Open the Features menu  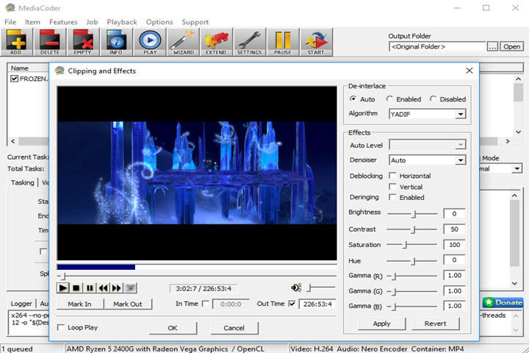(x=63, y=22)
